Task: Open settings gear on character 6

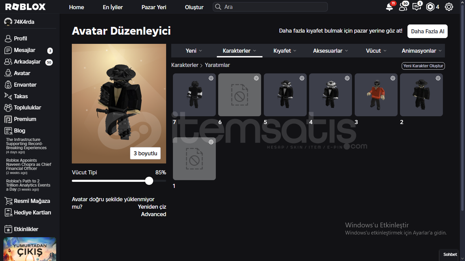Action: click(256, 78)
